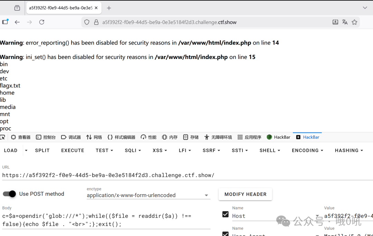Open the SSTI dropdown menu
Viewport: 373px width, 236px height.
(240, 150)
